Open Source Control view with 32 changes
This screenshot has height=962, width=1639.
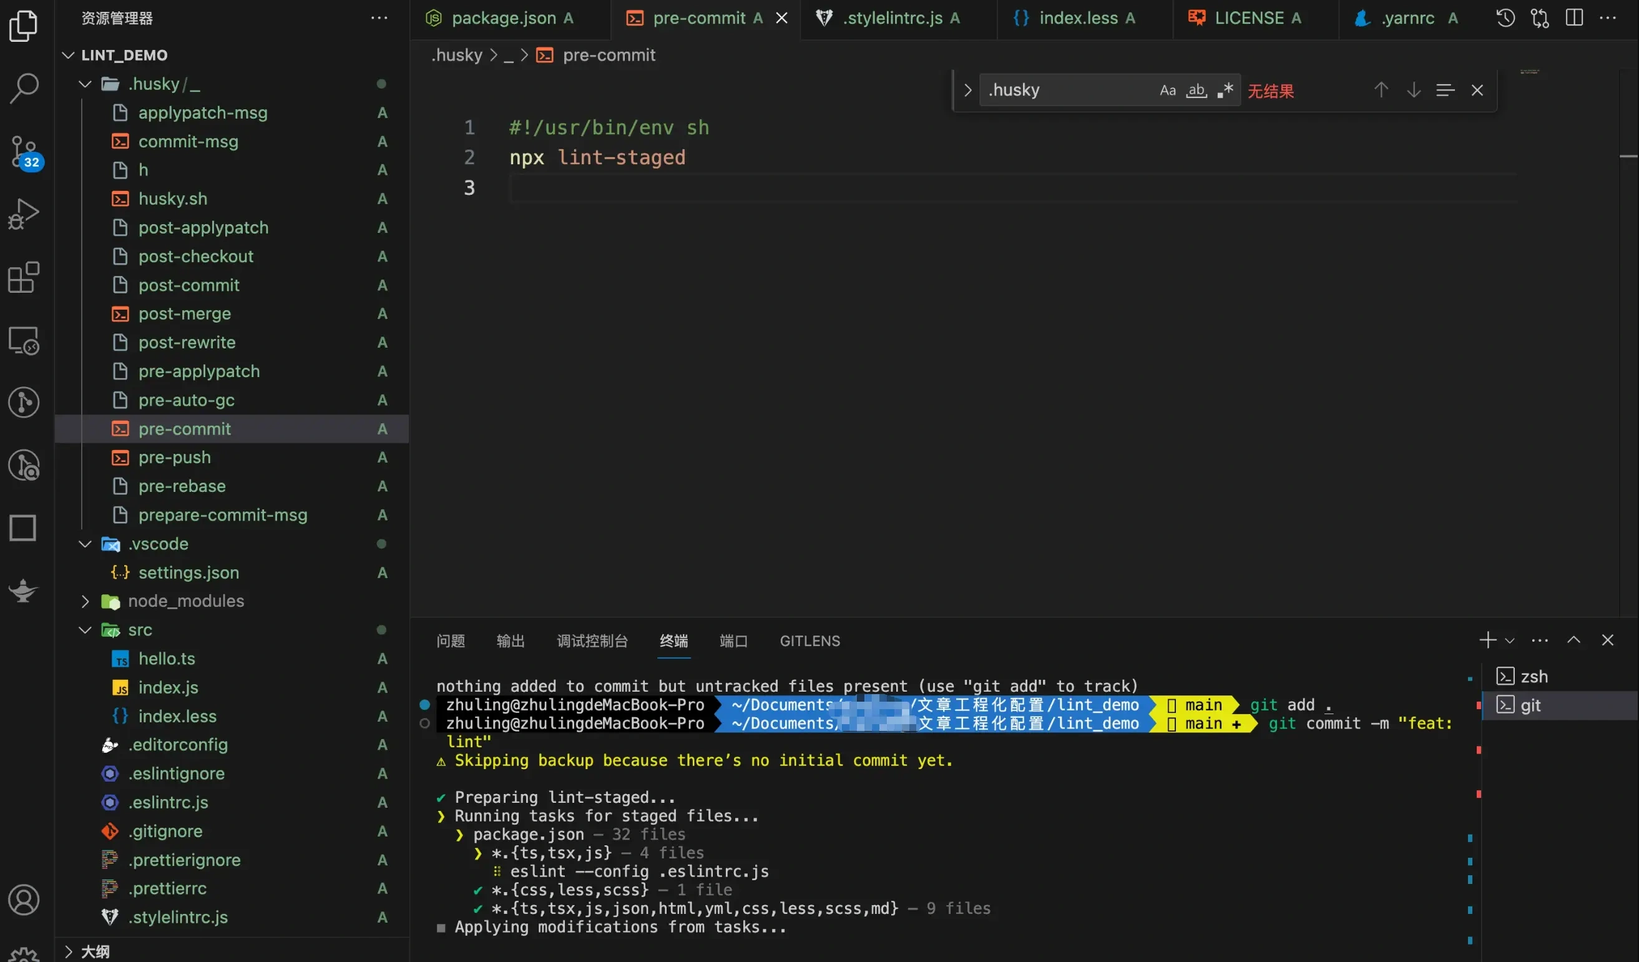(x=24, y=152)
